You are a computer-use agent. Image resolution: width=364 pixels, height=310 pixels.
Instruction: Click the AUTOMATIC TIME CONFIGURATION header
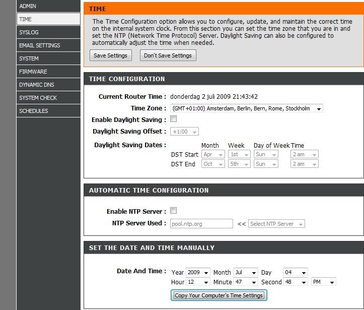pyautogui.click(x=149, y=190)
